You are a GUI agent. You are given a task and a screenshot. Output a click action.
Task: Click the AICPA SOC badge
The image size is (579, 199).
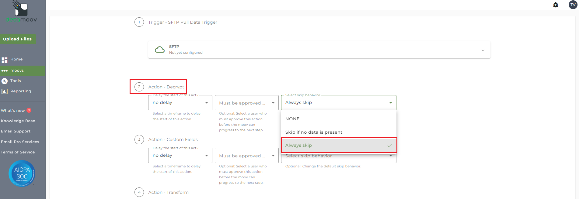(x=22, y=173)
